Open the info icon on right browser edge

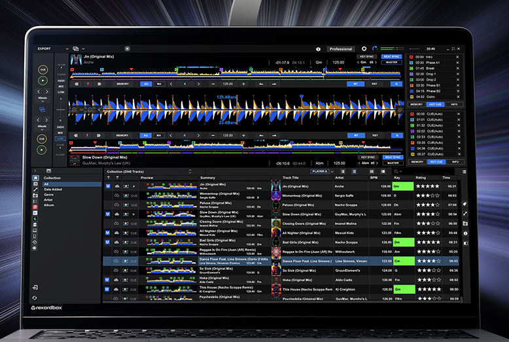(x=465, y=233)
